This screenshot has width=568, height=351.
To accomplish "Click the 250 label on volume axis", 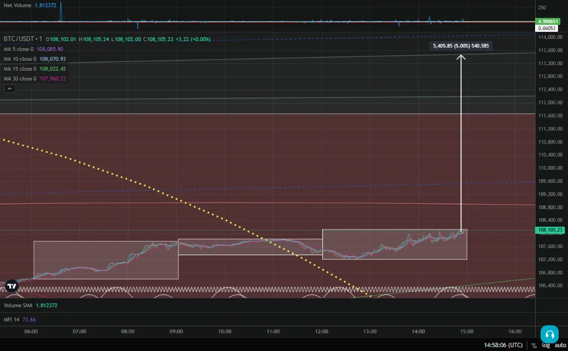I will (x=542, y=8).
